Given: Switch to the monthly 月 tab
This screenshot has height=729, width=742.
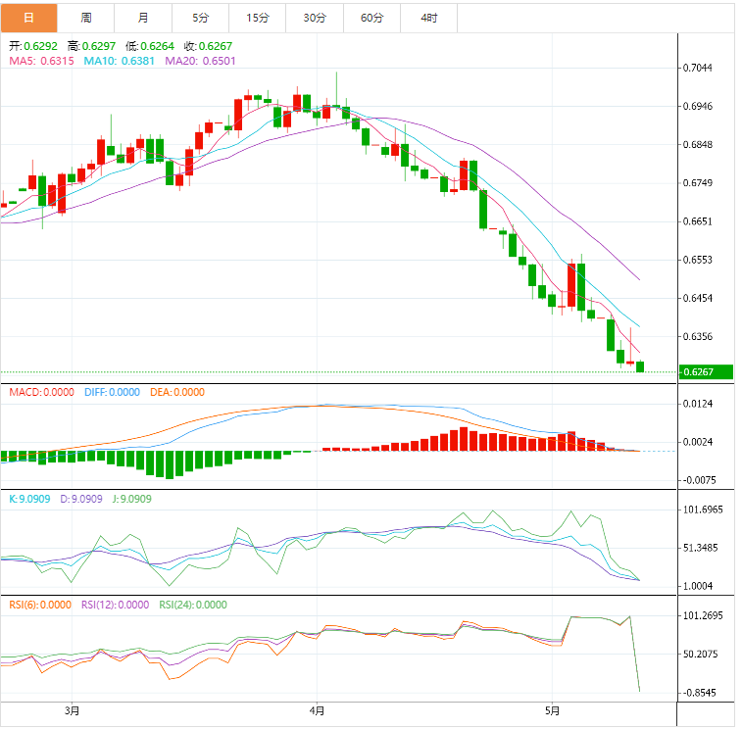Looking at the screenshot, I should [x=143, y=18].
